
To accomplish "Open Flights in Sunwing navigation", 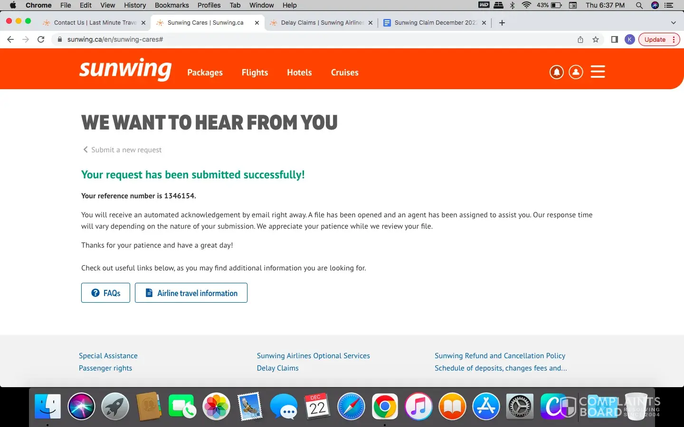I will pyautogui.click(x=255, y=73).
